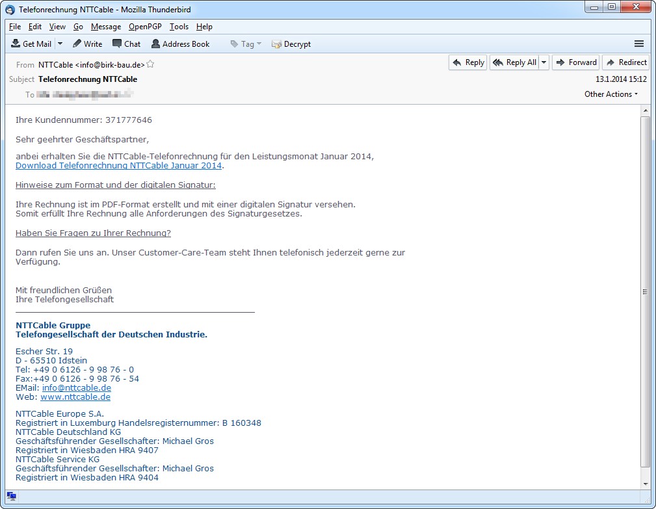Viewport: 656px width, 509px height.
Task: Open the Chat toolbar button
Action: (126, 44)
